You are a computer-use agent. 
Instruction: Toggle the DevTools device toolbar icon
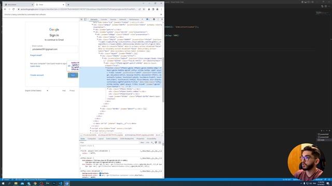(85, 20)
